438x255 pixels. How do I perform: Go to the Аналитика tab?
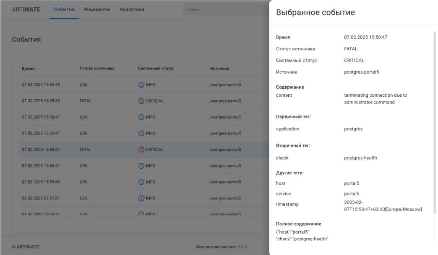[132, 10]
